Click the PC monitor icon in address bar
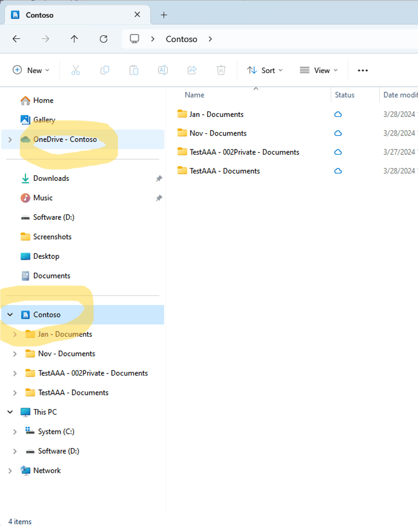 134,39
